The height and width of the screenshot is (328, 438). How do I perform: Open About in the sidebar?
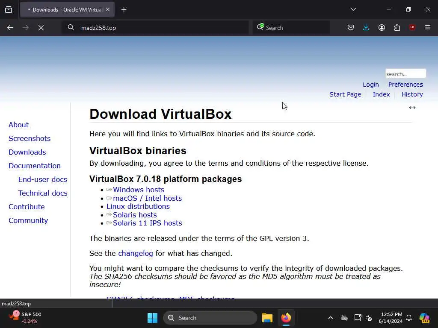pos(19,125)
